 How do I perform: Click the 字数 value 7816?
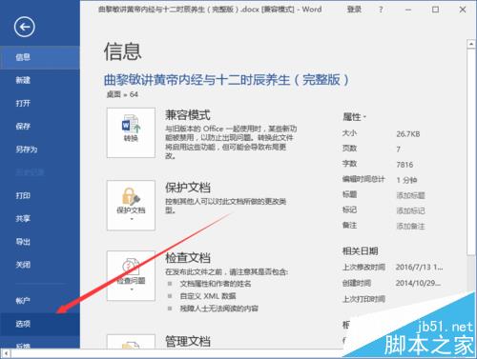(404, 165)
